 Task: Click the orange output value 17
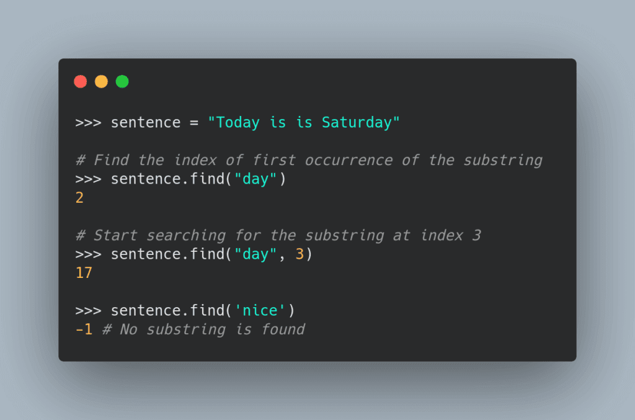pyautogui.click(x=84, y=273)
